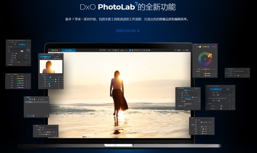Adjust the Smart Lighting intensity slider
This screenshot has width=257, height=153.
coord(218,95)
